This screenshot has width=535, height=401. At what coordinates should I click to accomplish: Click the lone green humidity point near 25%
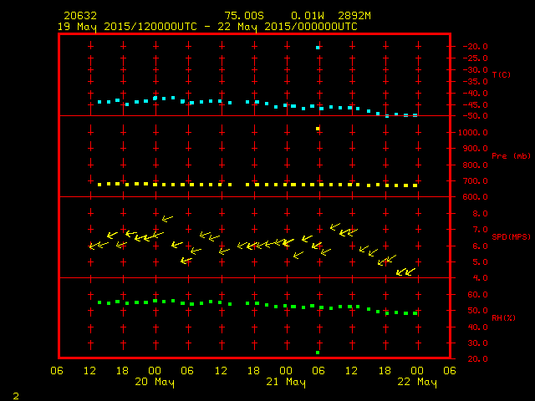(x=318, y=353)
